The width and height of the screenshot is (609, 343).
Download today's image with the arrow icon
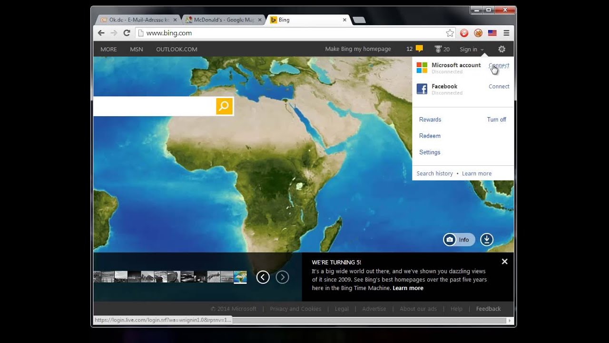click(x=487, y=240)
